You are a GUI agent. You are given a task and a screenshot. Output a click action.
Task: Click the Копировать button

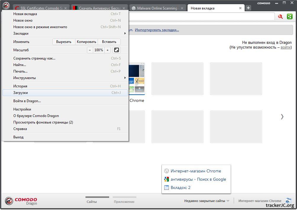point(86,42)
